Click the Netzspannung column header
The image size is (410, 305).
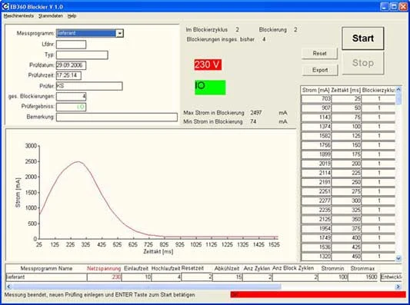pos(104,268)
